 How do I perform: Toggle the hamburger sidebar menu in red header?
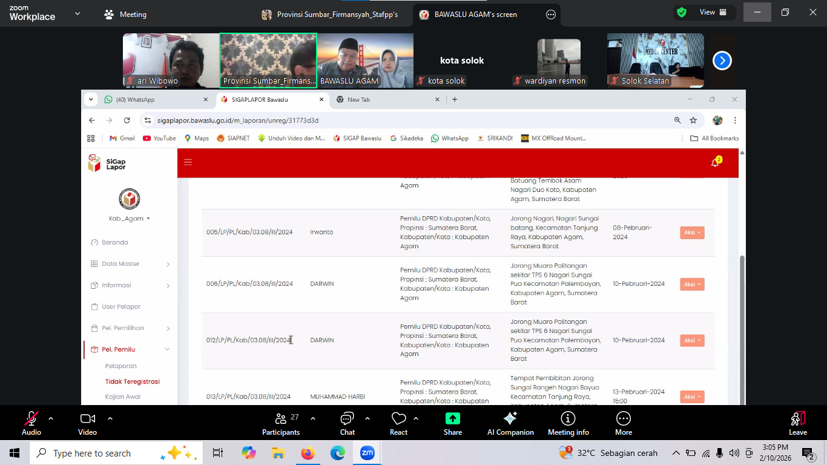pos(188,162)
